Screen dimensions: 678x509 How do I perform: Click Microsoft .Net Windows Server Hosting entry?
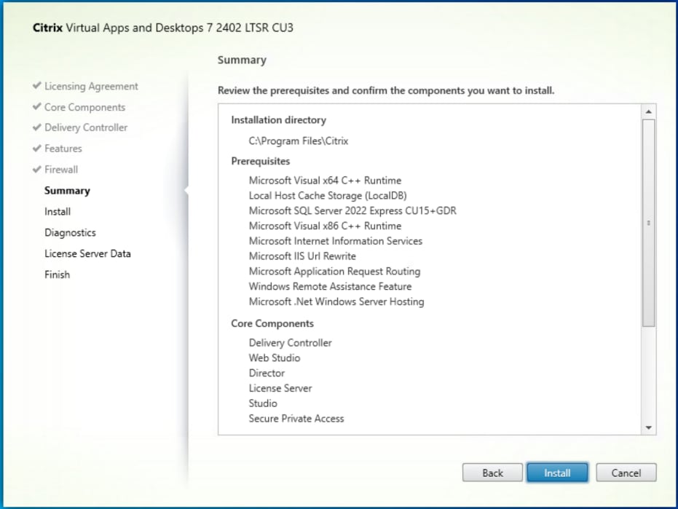point(336,301)
